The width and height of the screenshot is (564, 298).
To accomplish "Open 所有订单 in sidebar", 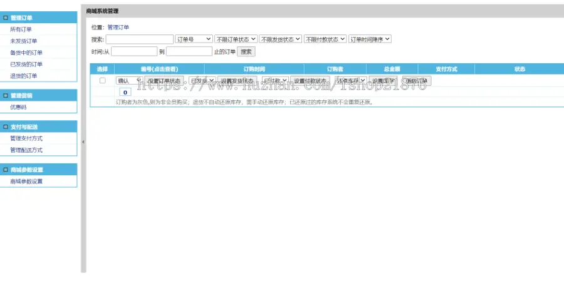I will point(21,29).
